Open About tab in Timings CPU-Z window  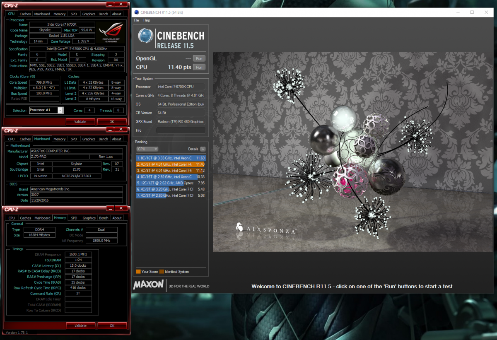pos(117,218)
